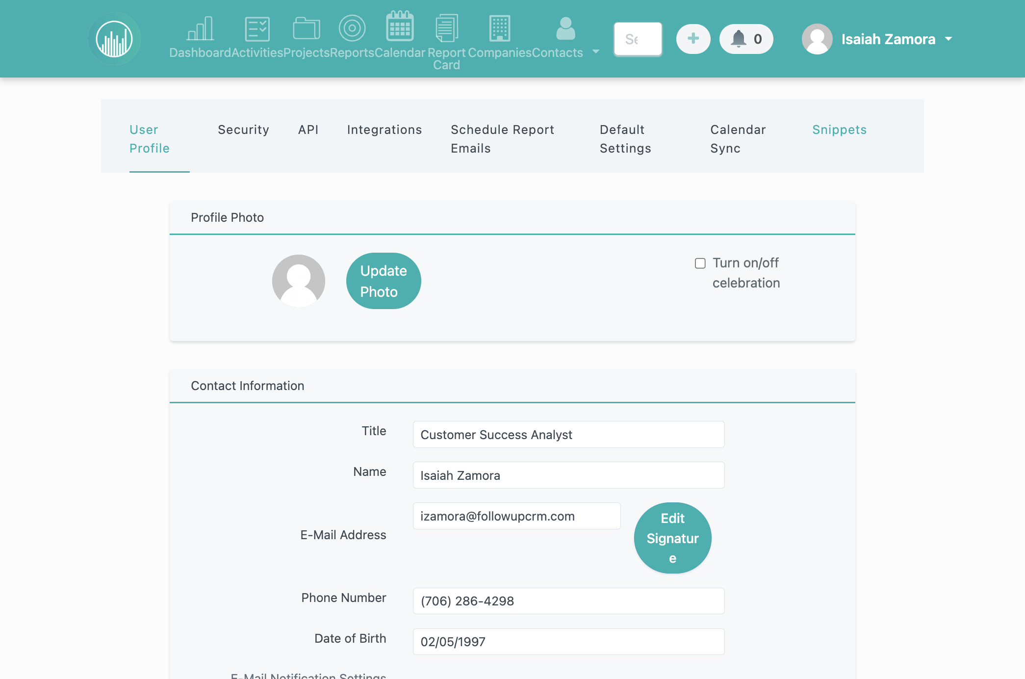Click the Edit Signature button
Image resolution: width=1025 pixels, height=679 pixels.
(x=672, y=538)
